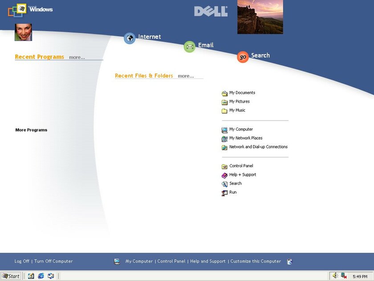Image resolution: width=374 pixels, height=281 pixels.
Task: Launch Internet Explorer from Quick Launch
Action: coord(41,276)
